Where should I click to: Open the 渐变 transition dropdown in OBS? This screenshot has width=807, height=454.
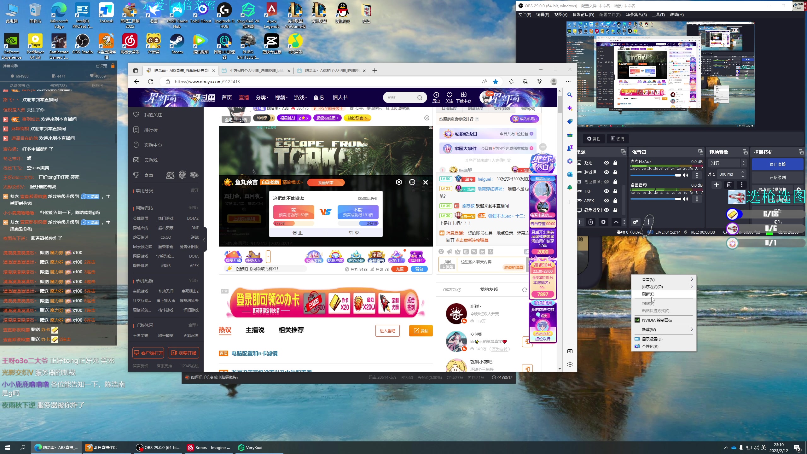728,163
